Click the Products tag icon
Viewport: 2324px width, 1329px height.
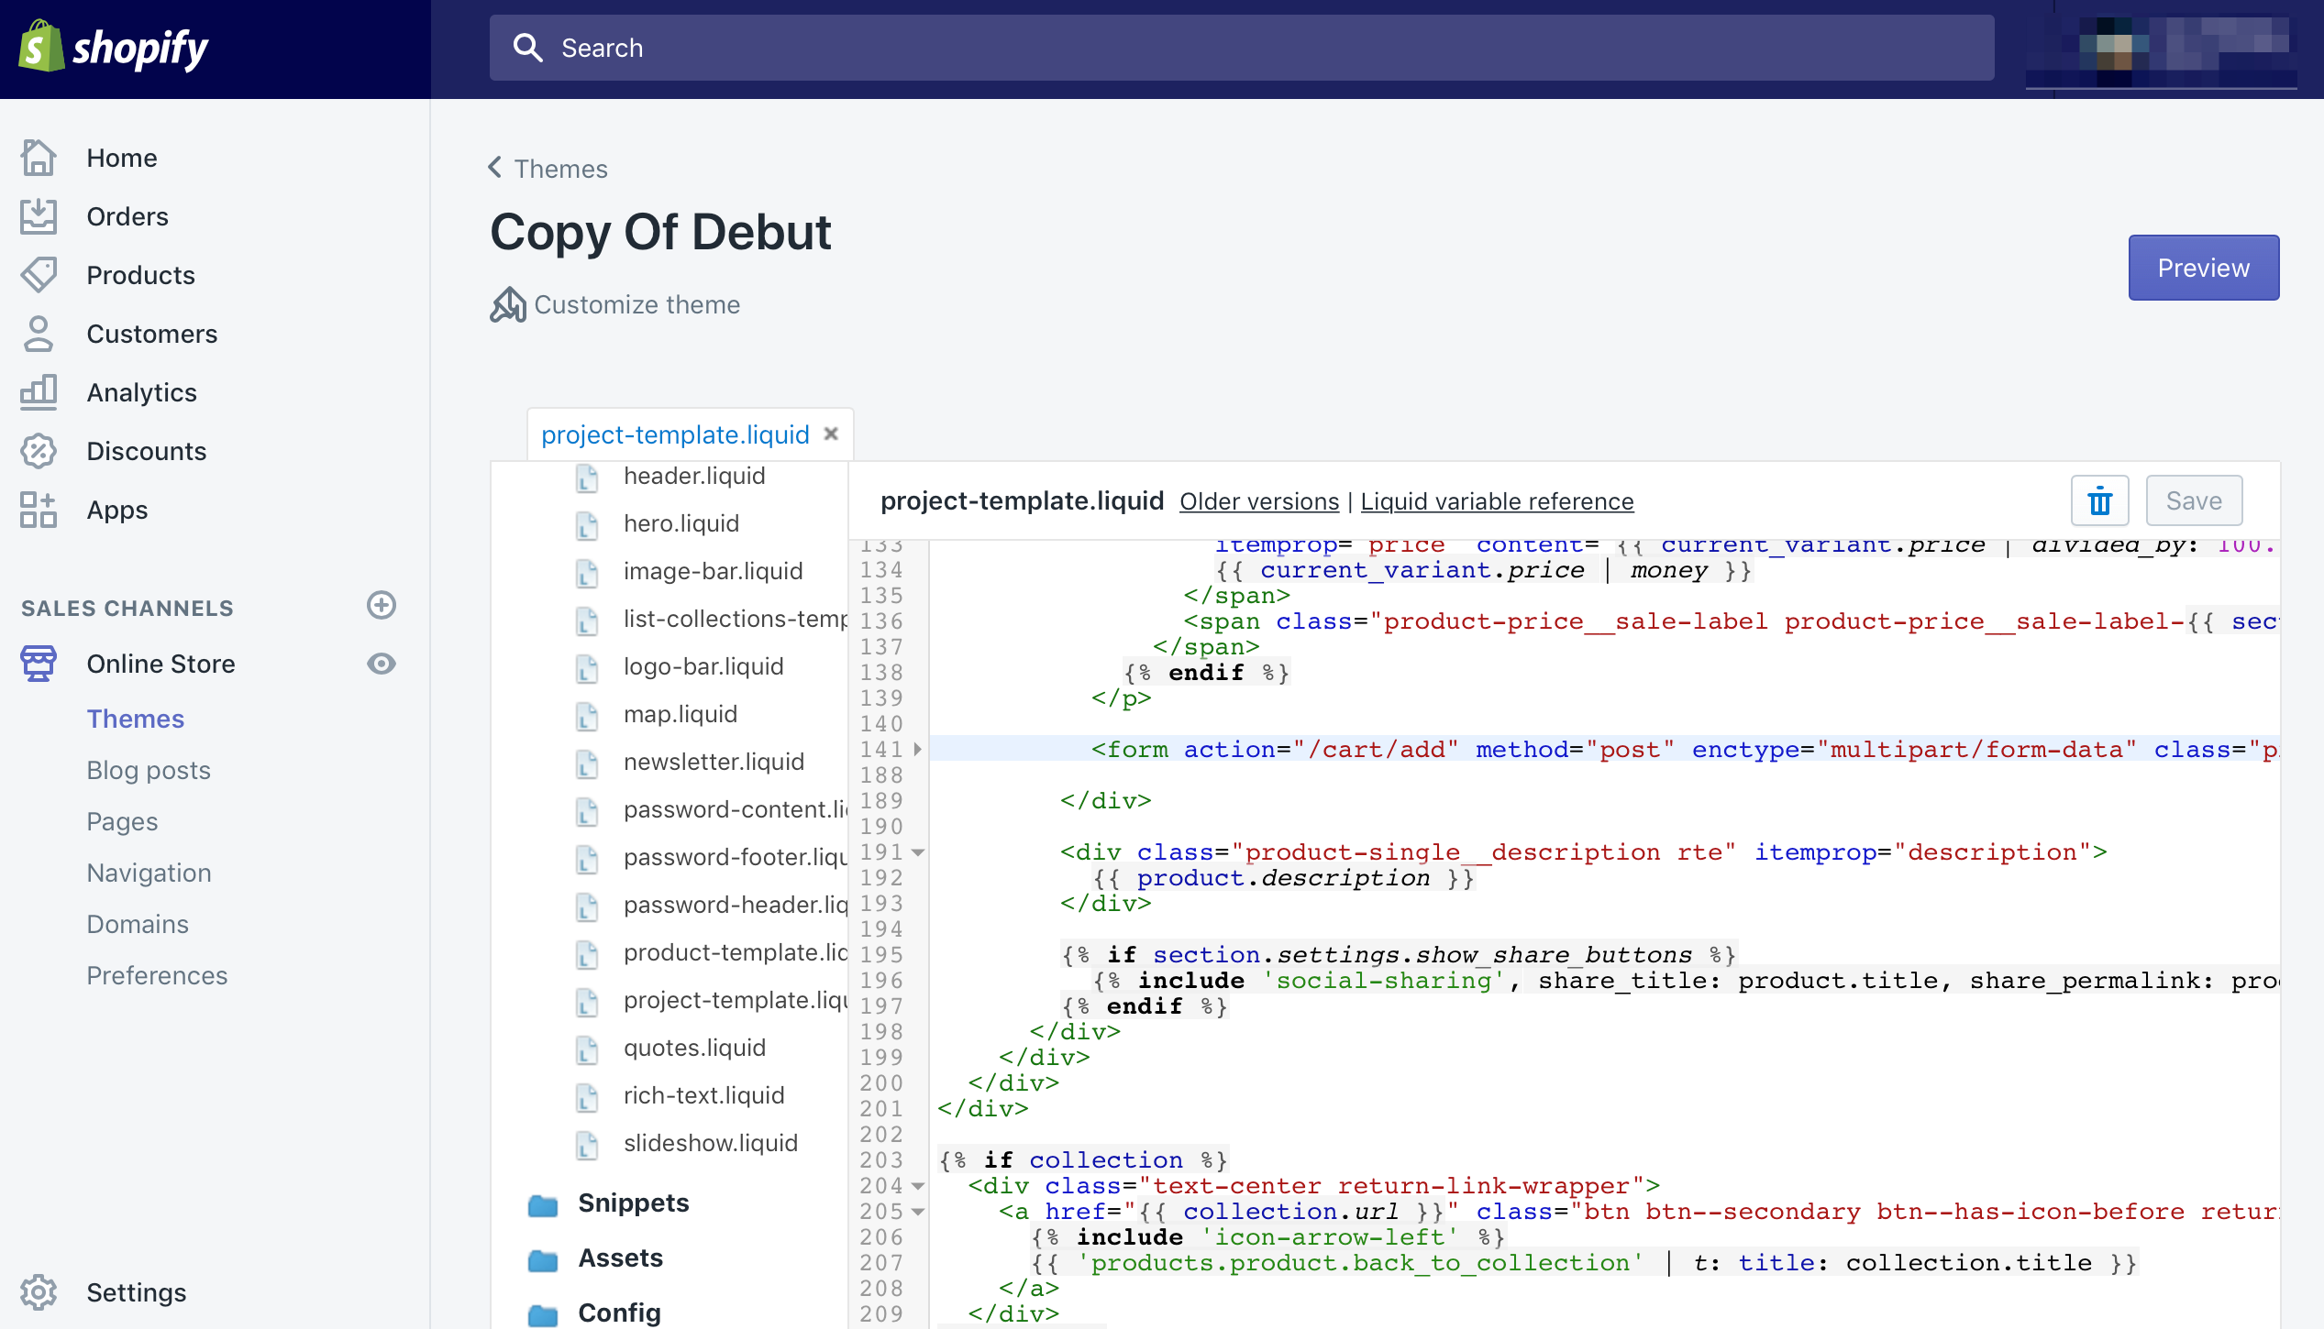tap(39, 275)
